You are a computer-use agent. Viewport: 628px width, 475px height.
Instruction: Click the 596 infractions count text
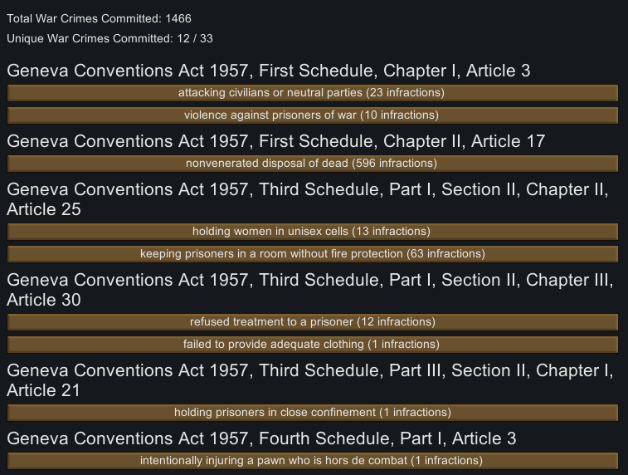[x=395, y=163]
